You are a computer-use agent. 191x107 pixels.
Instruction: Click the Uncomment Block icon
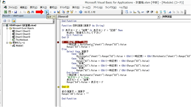[x=165, y=12]
